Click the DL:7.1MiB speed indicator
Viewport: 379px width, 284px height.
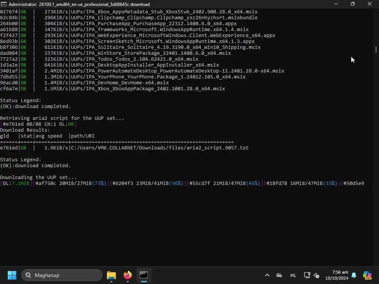point(16,183)
